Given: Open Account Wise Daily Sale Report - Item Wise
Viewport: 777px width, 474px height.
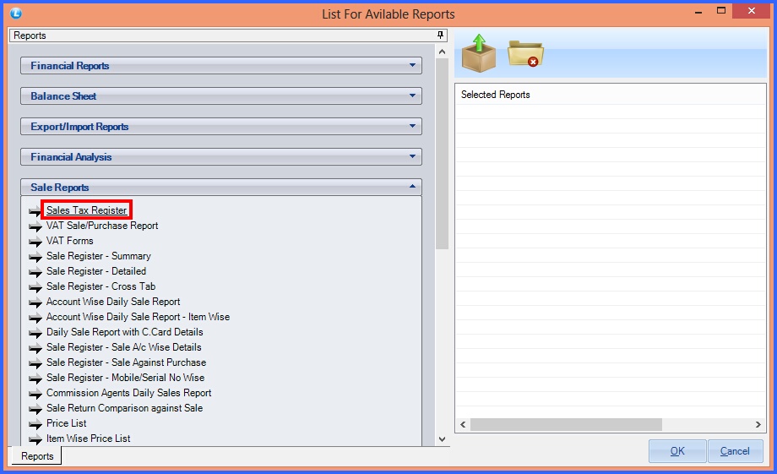Looking at the screenshot, I should (139, 317).
